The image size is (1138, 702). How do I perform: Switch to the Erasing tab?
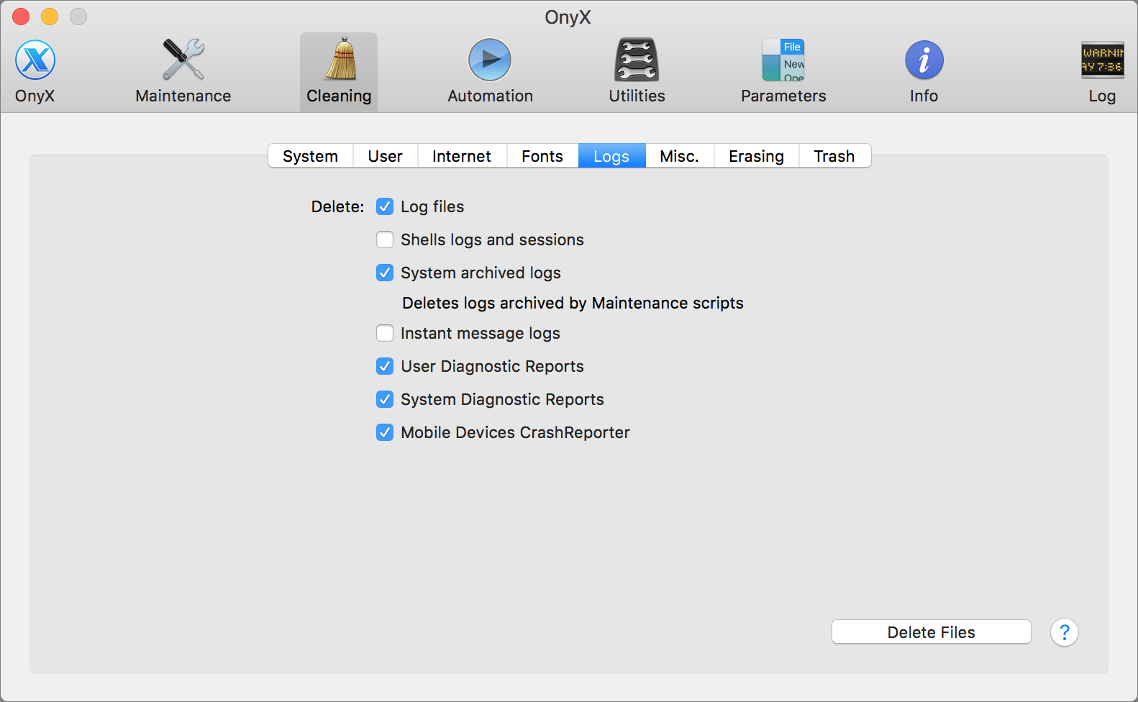click(x=757, y=156)
